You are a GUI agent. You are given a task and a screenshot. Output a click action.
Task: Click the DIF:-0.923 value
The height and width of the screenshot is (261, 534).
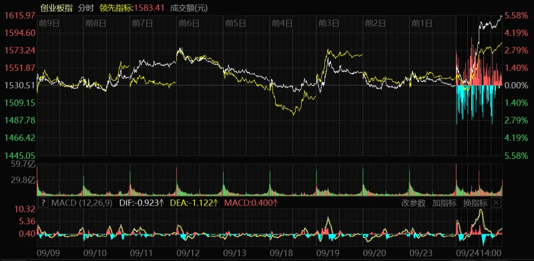[142, 204]
